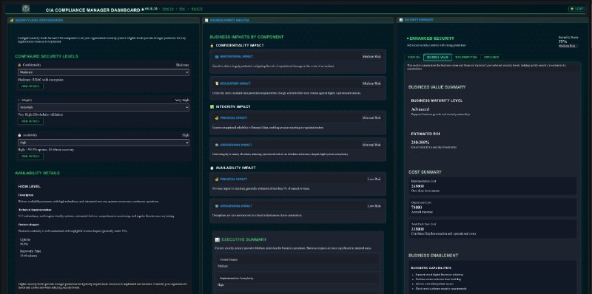The width and height of the screenshot is (592, 294).
Task: Click the Availability clock icon in security levels
Action: click(19, 135)
